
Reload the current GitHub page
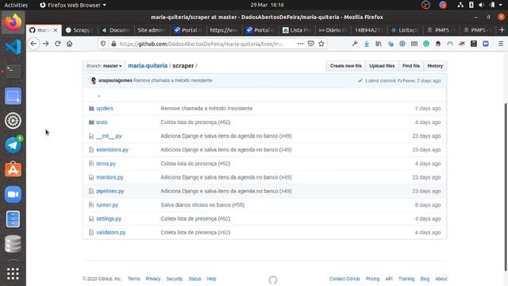point(58,44)
